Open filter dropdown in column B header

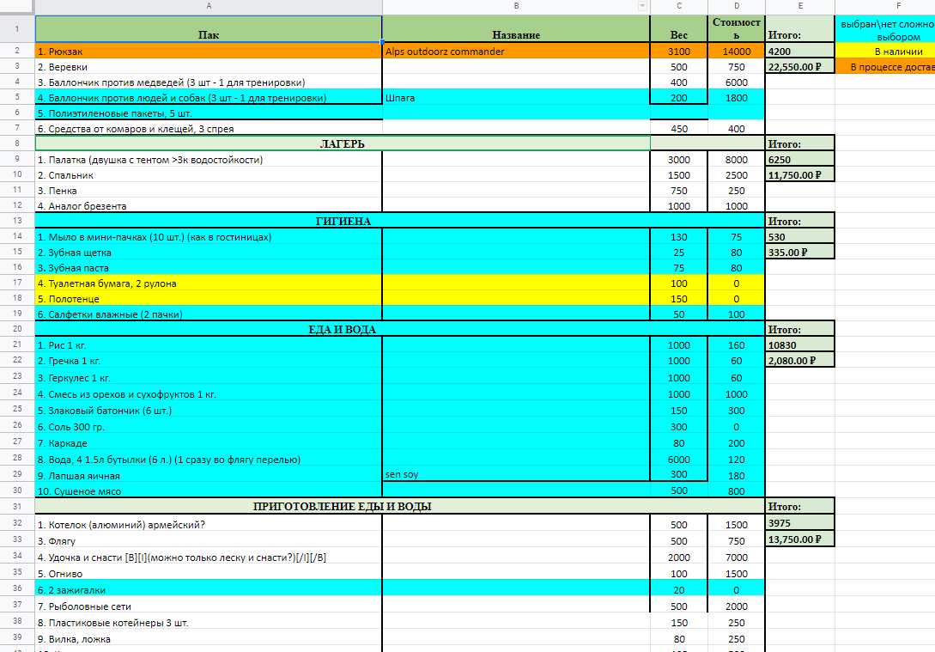pyautogui.click(x=642, y=6)
